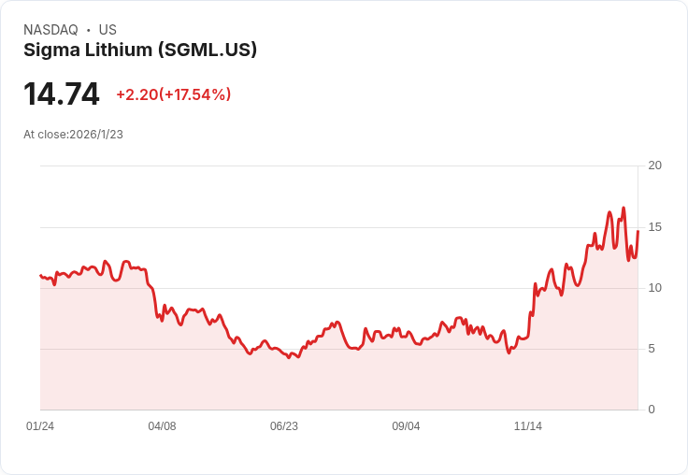Click the line's starting point at 01/24
The height and width of the screenshot is (475, 688).
click(x=41, y=276)
